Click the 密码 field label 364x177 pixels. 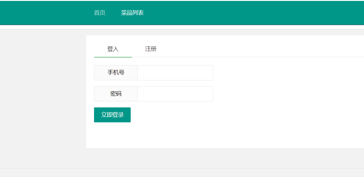pos(116,94)
